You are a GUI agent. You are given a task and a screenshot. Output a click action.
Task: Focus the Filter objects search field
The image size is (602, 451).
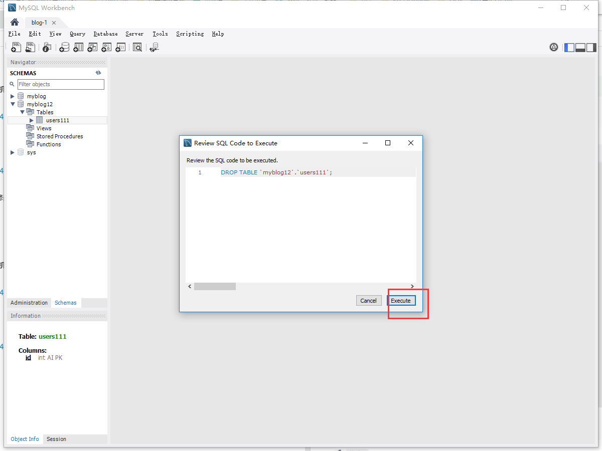[61, 84]
